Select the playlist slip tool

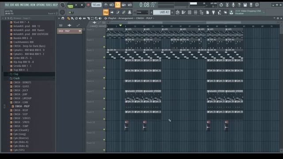click(84, 18)
